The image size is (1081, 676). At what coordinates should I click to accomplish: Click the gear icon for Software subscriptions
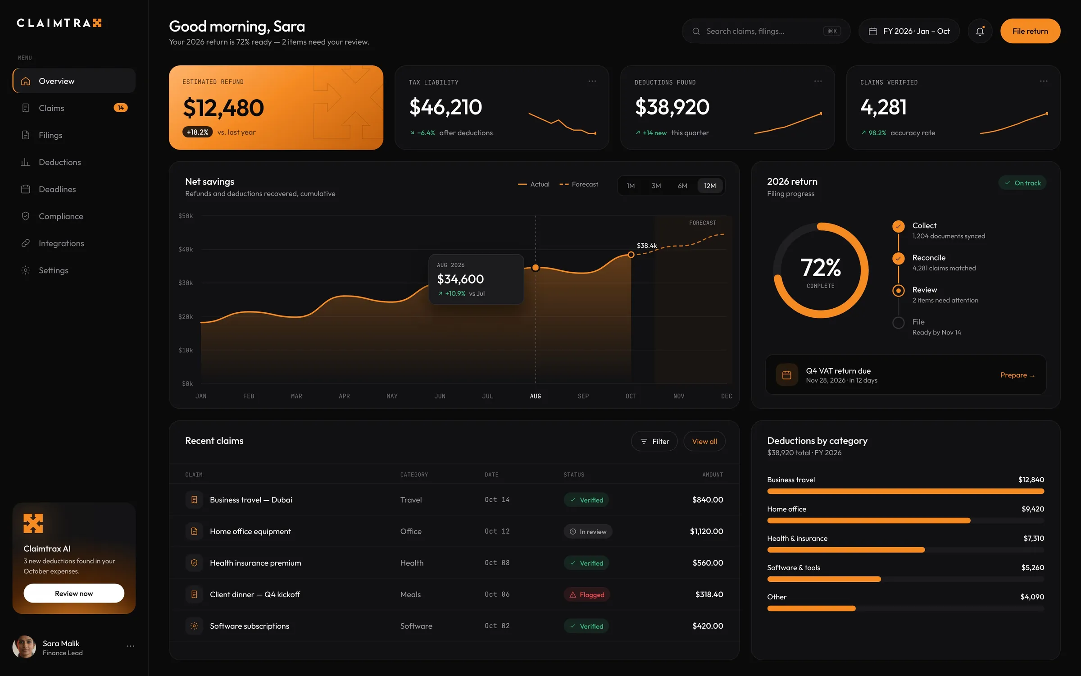[x=194, y=626]
